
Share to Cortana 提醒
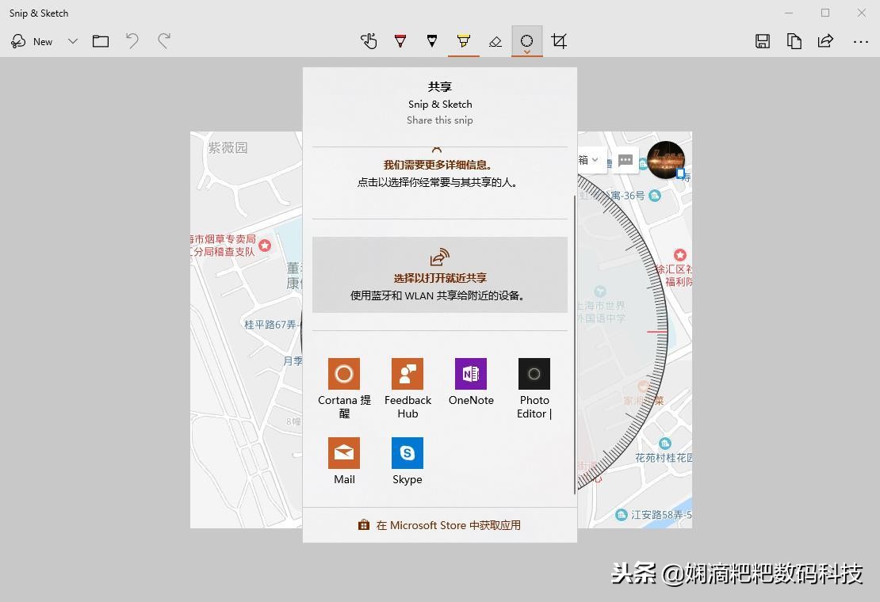[x=344, y=388]
